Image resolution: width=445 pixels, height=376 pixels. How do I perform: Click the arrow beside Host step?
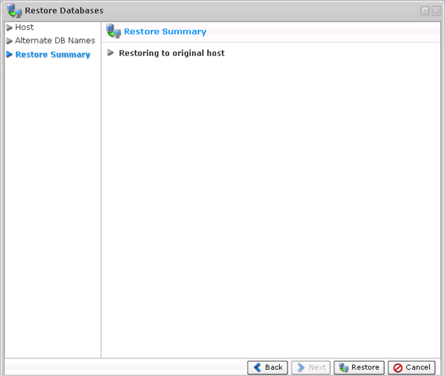(10, 28)
